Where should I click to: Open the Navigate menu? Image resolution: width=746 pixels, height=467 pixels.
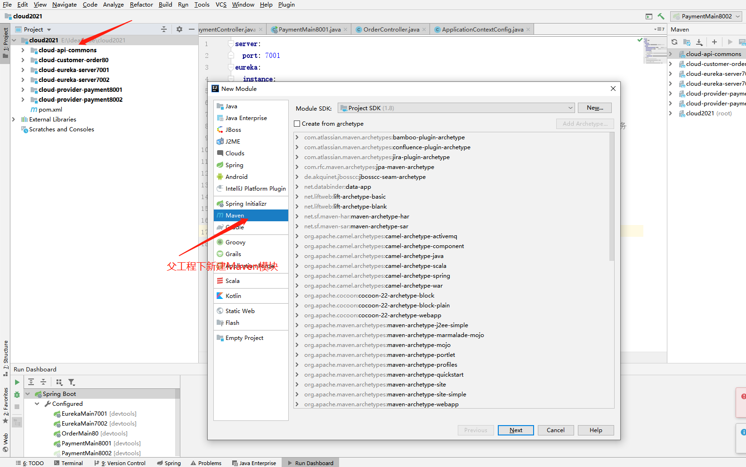[x=65, y=5]
